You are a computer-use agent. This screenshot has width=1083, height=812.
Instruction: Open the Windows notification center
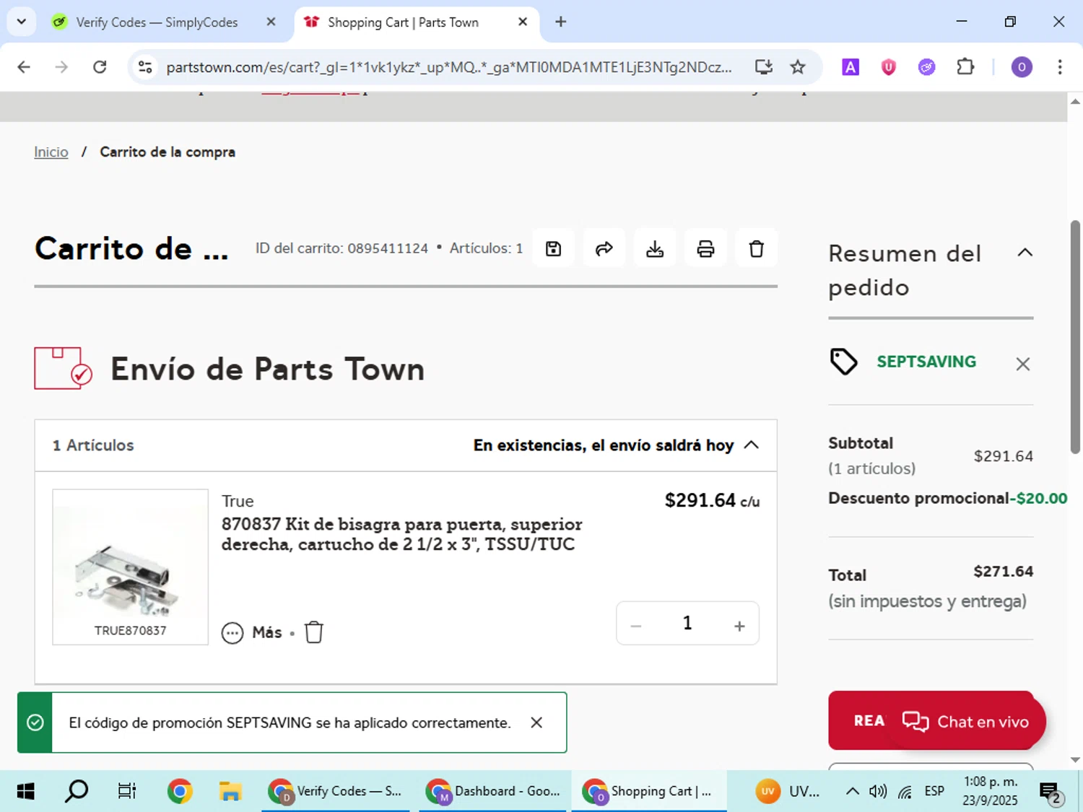tap(1051, 793)
